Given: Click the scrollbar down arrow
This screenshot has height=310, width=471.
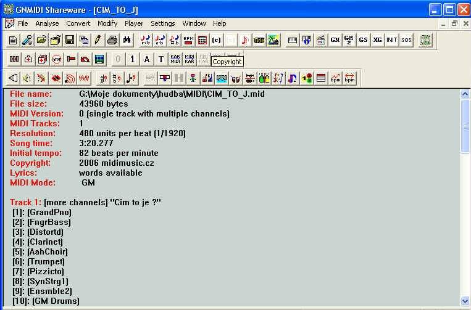Looking at the screenshot, I should tap(465, 301).
